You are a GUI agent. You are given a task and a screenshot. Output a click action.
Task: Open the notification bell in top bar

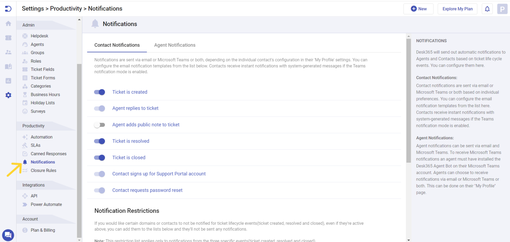(x=487, y=9)
